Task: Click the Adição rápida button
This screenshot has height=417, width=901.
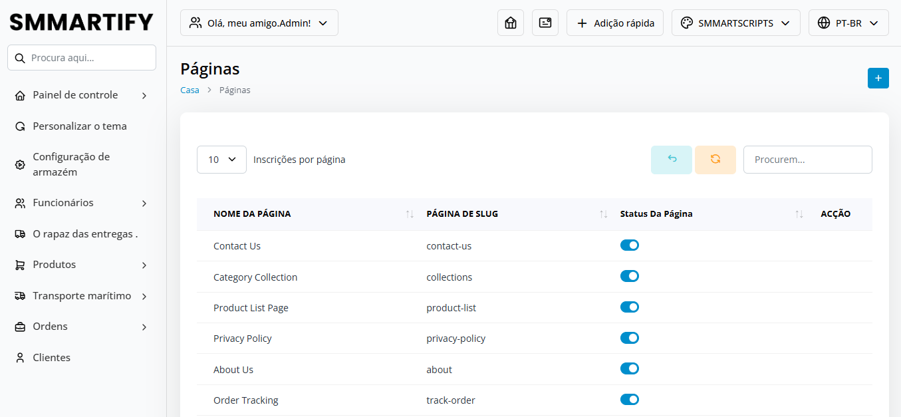Action: point(614,23)
